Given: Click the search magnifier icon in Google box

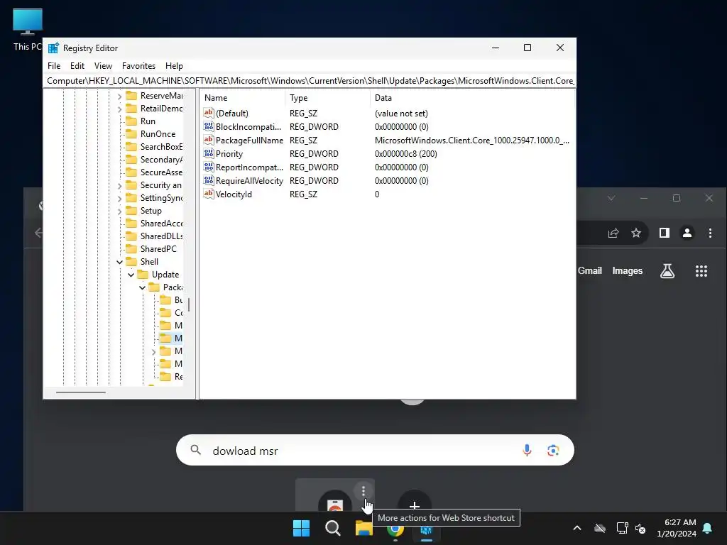Looking at the screenshot, I should point(196,450).
